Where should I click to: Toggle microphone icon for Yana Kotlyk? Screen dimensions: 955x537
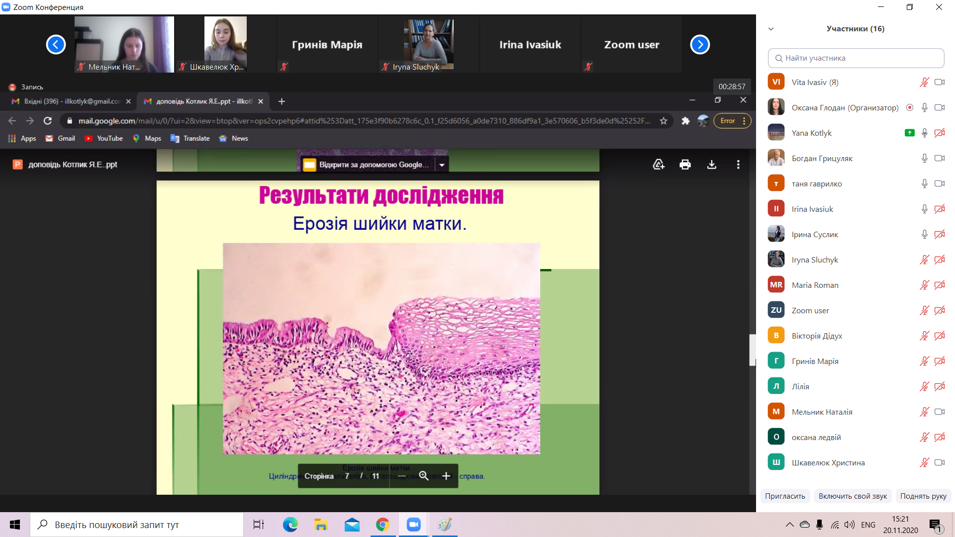[x=924, y=133]
